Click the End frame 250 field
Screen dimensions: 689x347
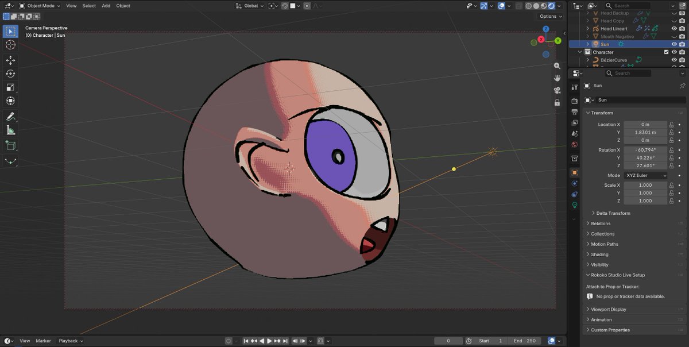click(x=525, y=341)
